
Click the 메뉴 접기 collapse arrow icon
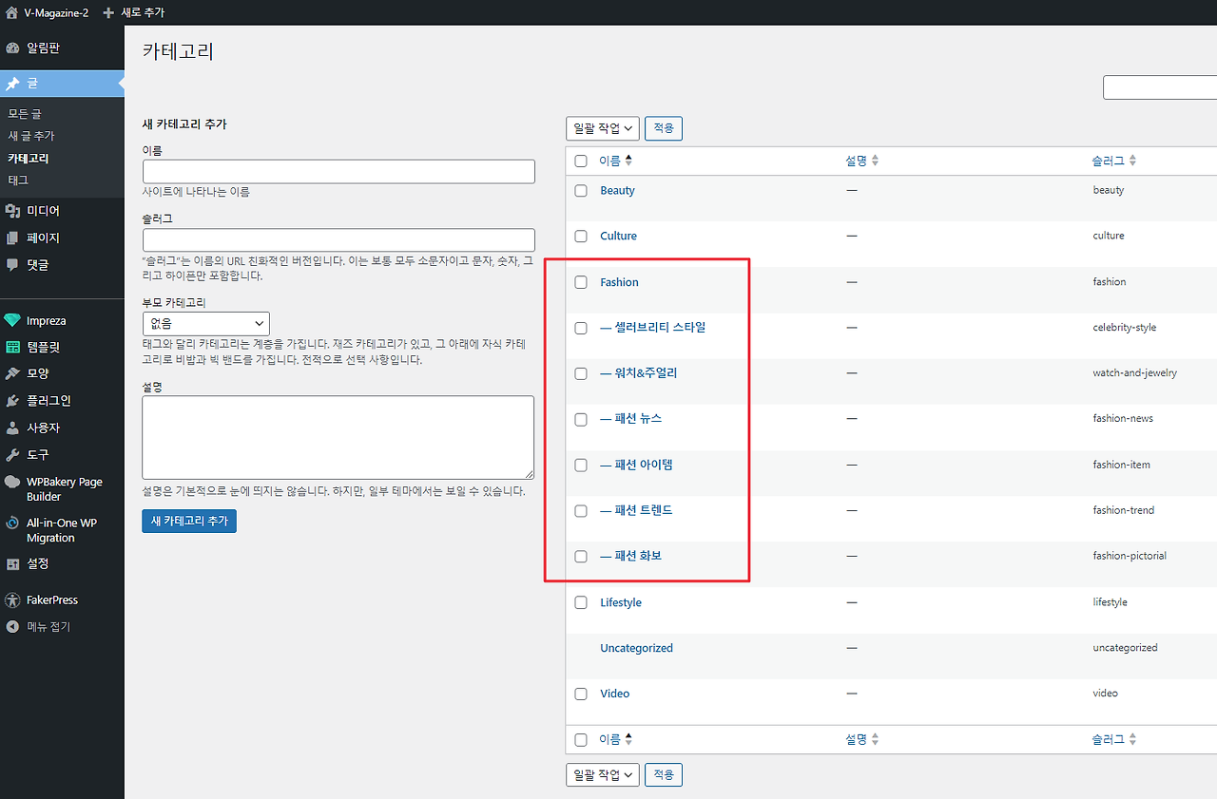click(12, 627)
